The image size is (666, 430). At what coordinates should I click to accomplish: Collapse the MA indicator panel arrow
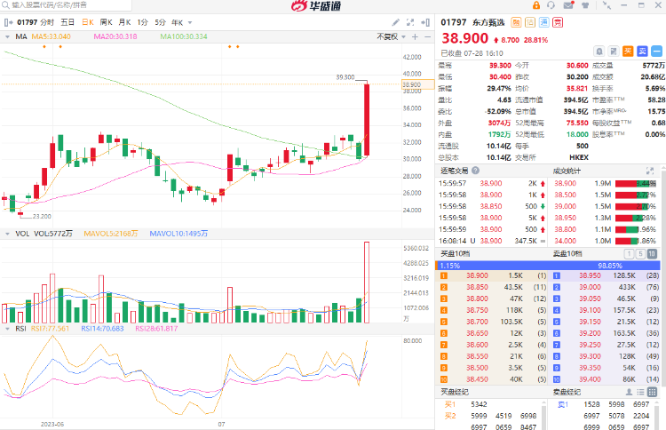coord(7,36)
